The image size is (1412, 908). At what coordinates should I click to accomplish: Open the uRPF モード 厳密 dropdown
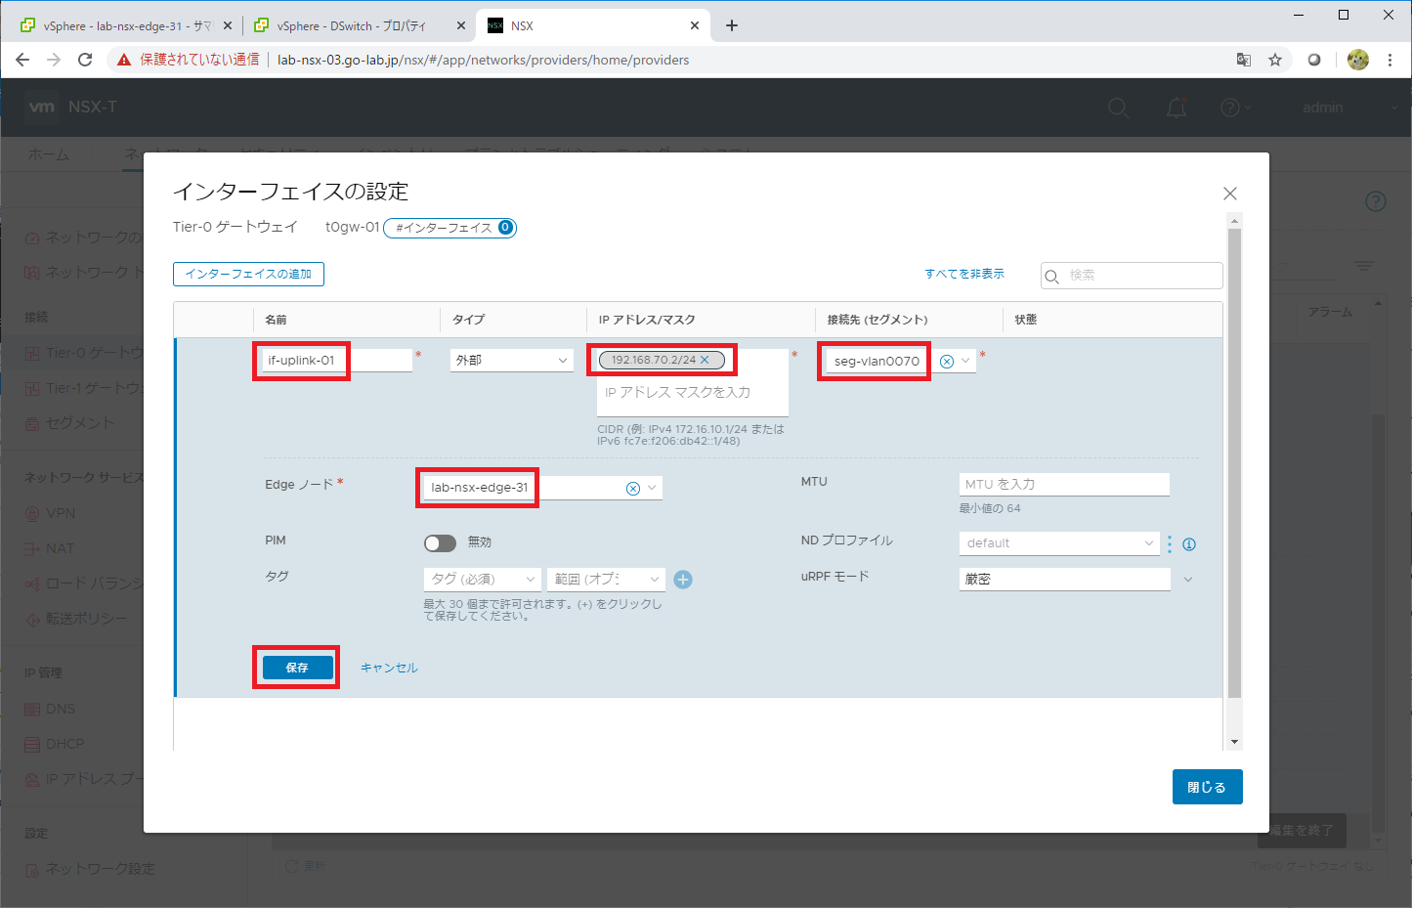pyautogui.click(x=1078, y=579)
